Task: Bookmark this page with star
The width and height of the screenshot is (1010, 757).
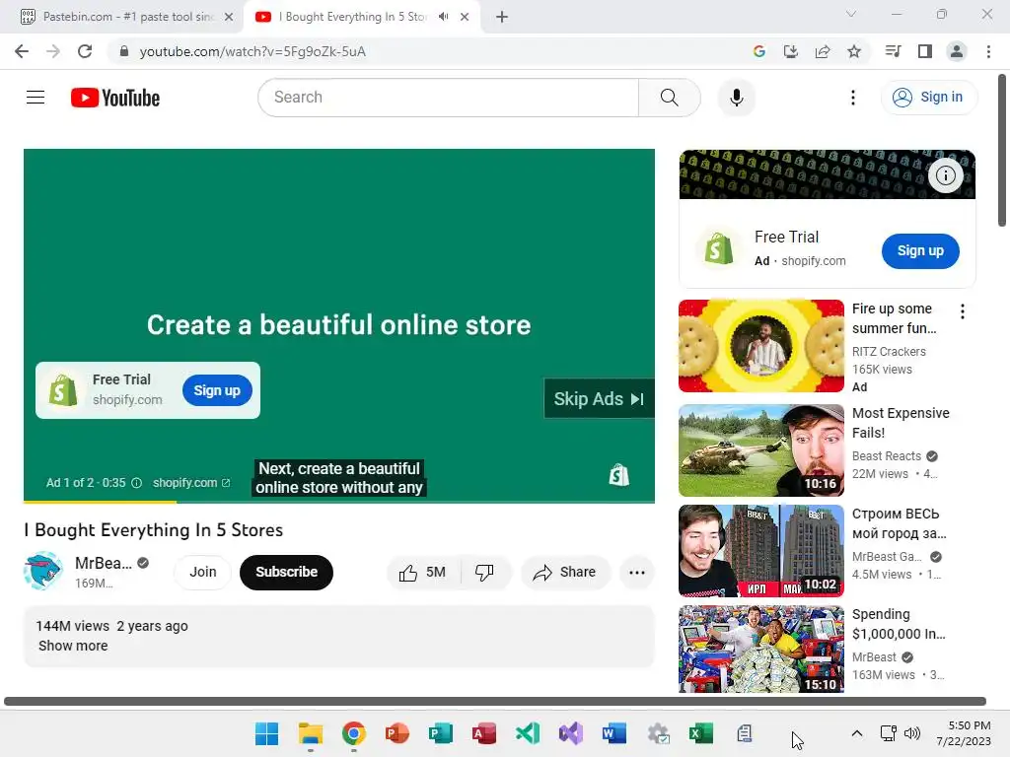Action: pos(854,51)
